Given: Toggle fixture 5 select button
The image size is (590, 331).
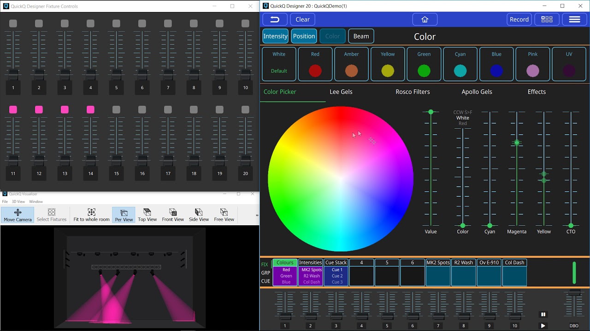Looking at the screenshot, I should point(116,23).
